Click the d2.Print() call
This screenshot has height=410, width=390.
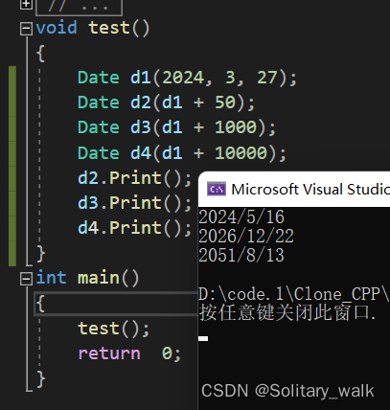point(134,178)
